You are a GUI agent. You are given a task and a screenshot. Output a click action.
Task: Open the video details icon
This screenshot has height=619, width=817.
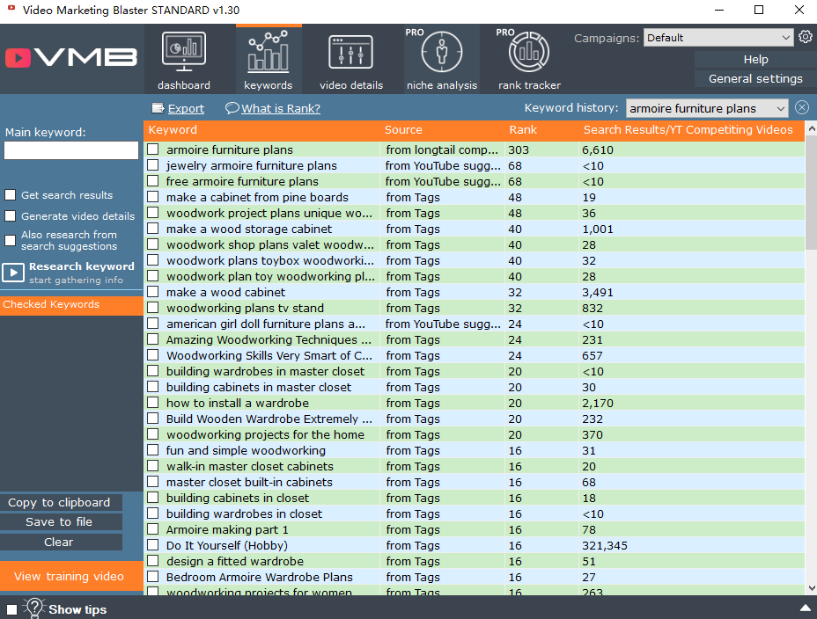coord(351,53)
